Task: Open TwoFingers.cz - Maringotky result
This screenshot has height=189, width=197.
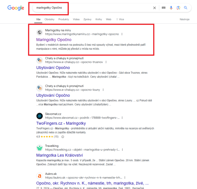Action: click(61, 123)
